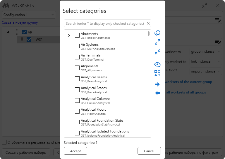The width and height of the screenshot is (225, 159).
Task: Click the category list scrollbar thumb
Action: (x=149, y=33)
